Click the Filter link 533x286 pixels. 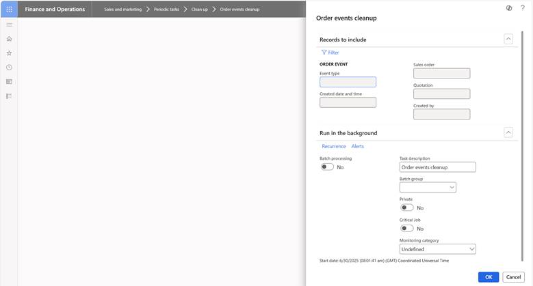pyautogui.click(x=330, y=53)
